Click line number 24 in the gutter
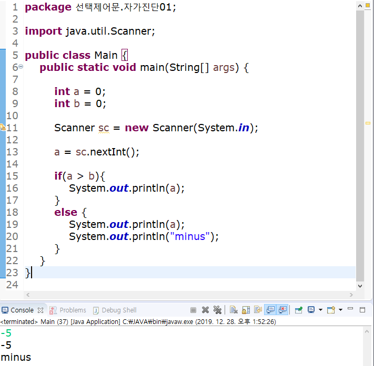 click(12, 285)
